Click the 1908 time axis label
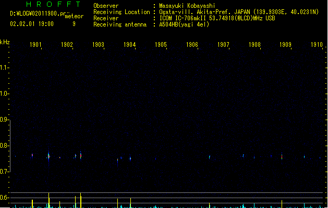The image size is (328, 208). point(254,45)
